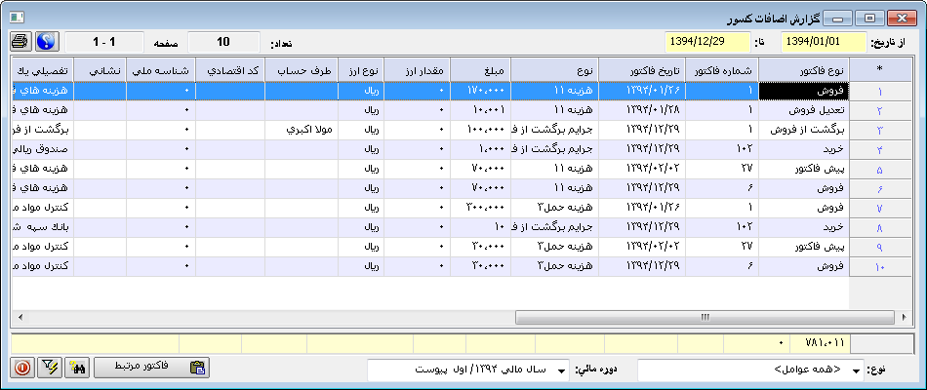Click the مولا اکبري cell in طرف حساب
This screenshot has width=927, height=390.
(x=301, y=129)
